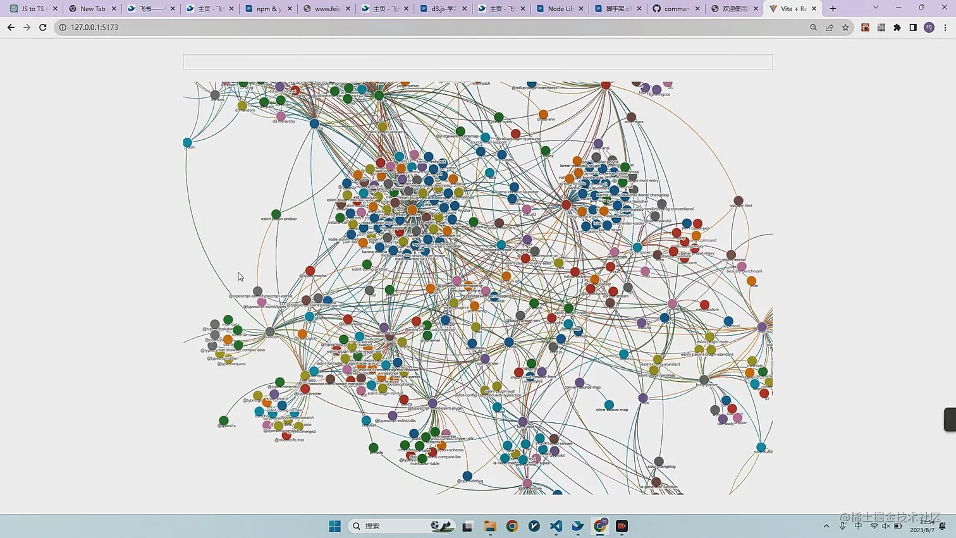
Task: Click the address bar URL 127.0.0.1:5173
Action: tap(94, 27)
